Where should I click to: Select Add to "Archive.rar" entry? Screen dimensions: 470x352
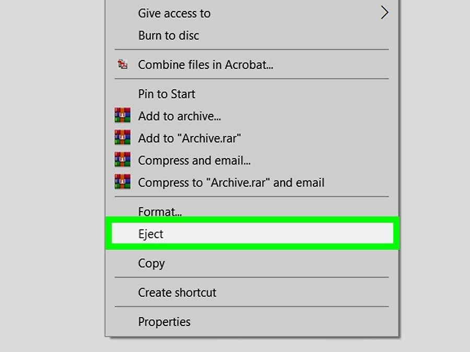(x=189, y=138)
